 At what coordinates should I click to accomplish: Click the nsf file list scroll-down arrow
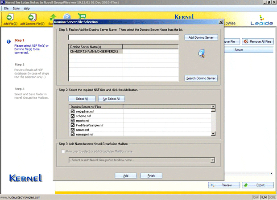tap(213, 134)
